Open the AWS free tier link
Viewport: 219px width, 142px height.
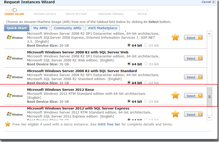pos(109,124)
